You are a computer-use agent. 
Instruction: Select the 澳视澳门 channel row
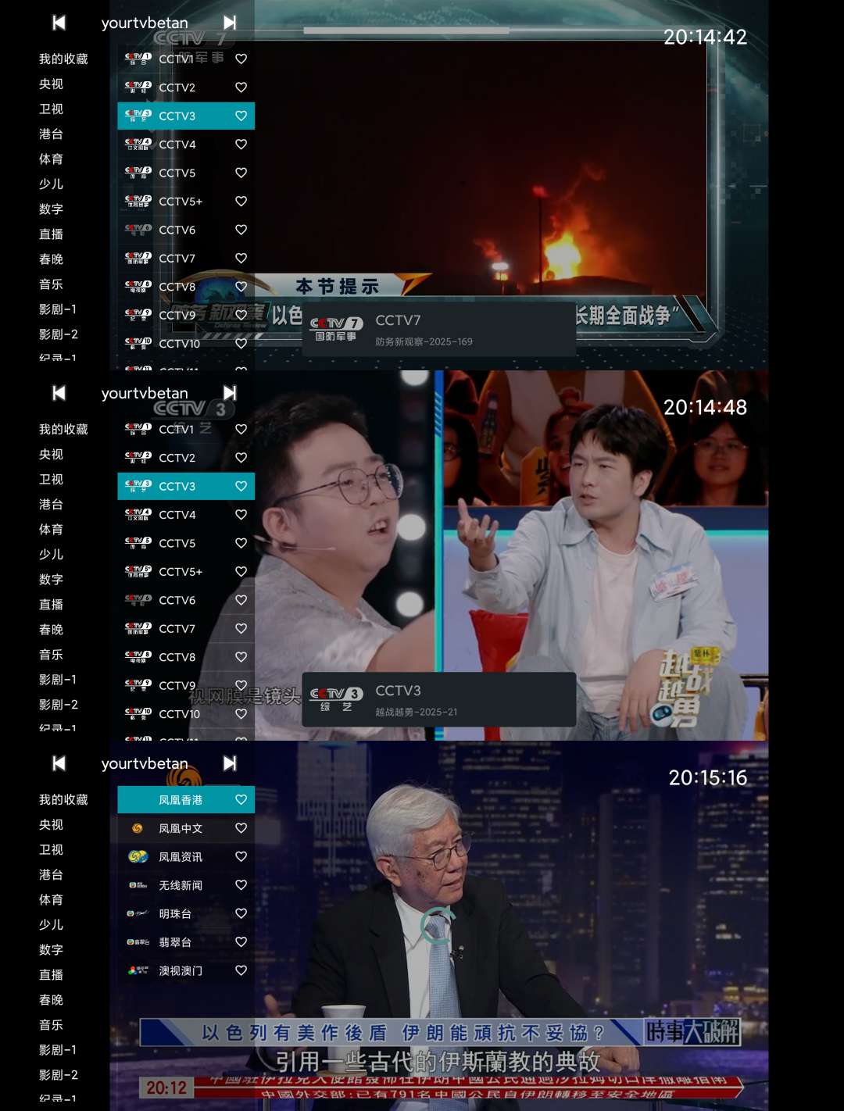186,970
